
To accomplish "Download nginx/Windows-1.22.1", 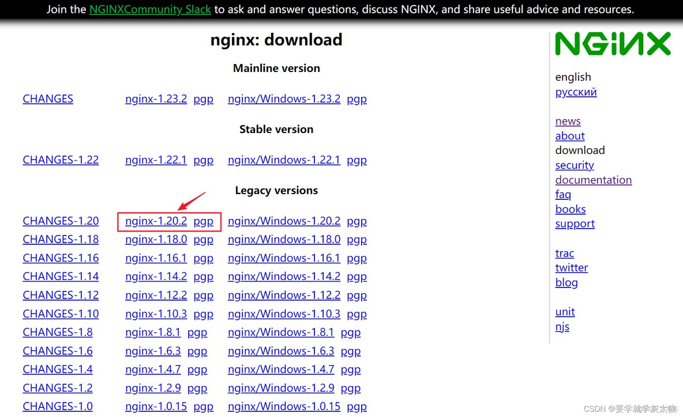I will 284,160.
